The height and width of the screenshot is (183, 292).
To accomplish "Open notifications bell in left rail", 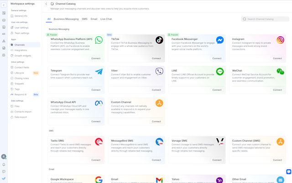I will click(4, 164).
